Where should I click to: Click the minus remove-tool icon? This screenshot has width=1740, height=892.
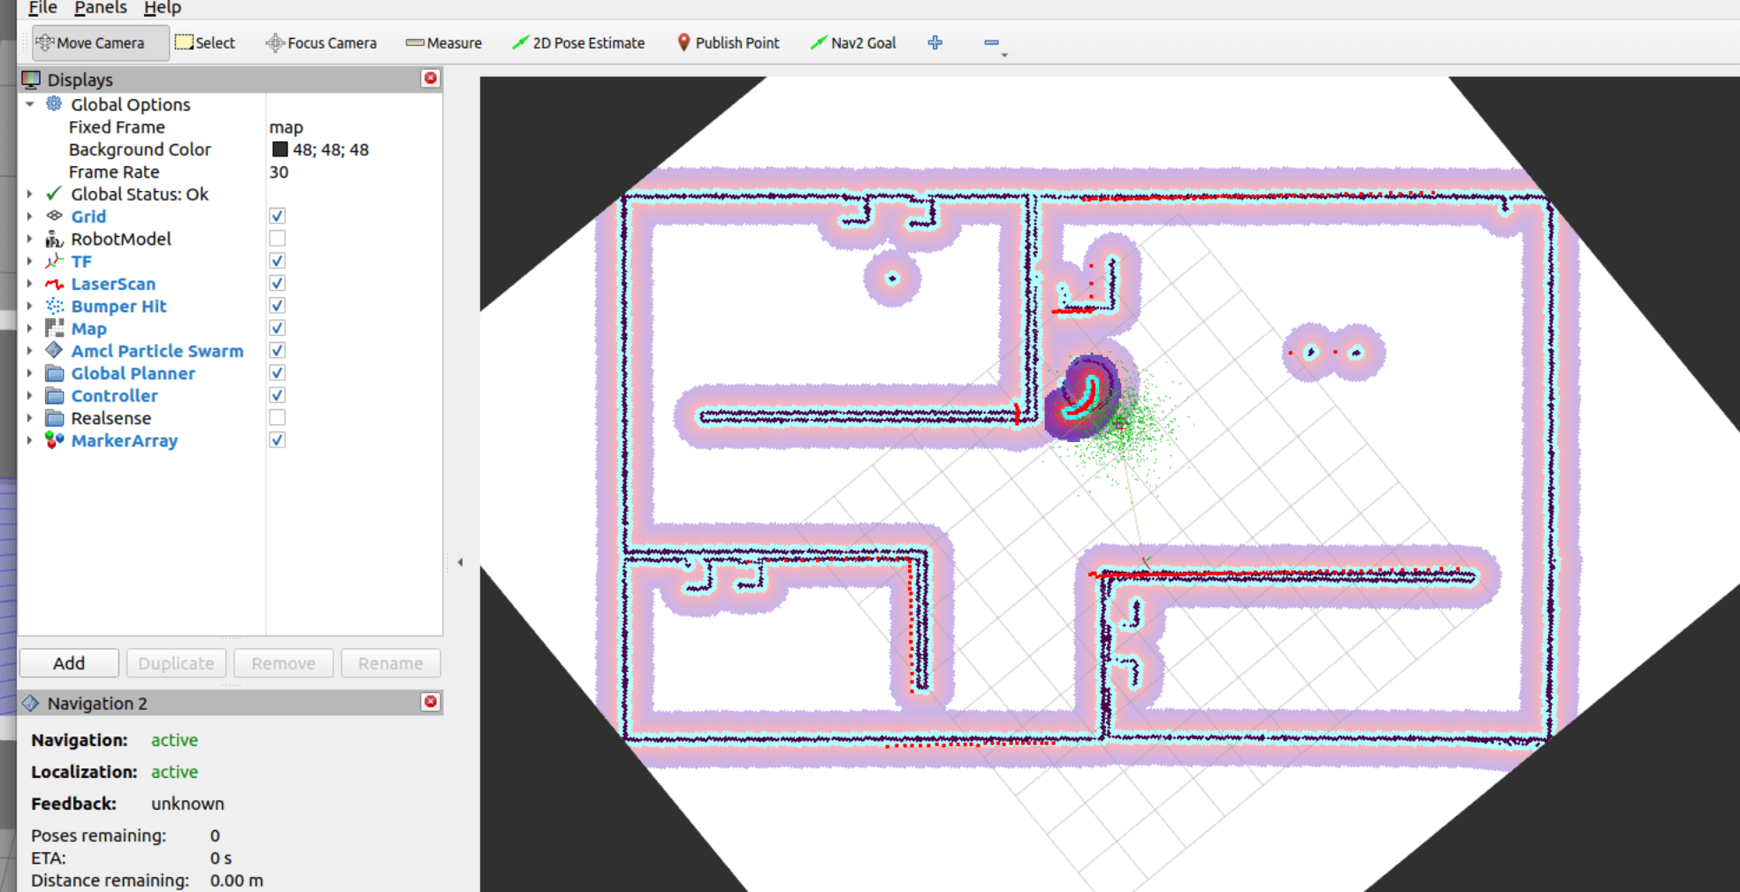[991, 42]
